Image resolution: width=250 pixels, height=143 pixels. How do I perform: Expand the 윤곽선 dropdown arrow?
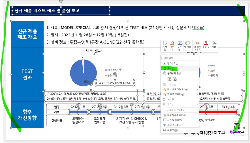[x=182, y=43]
